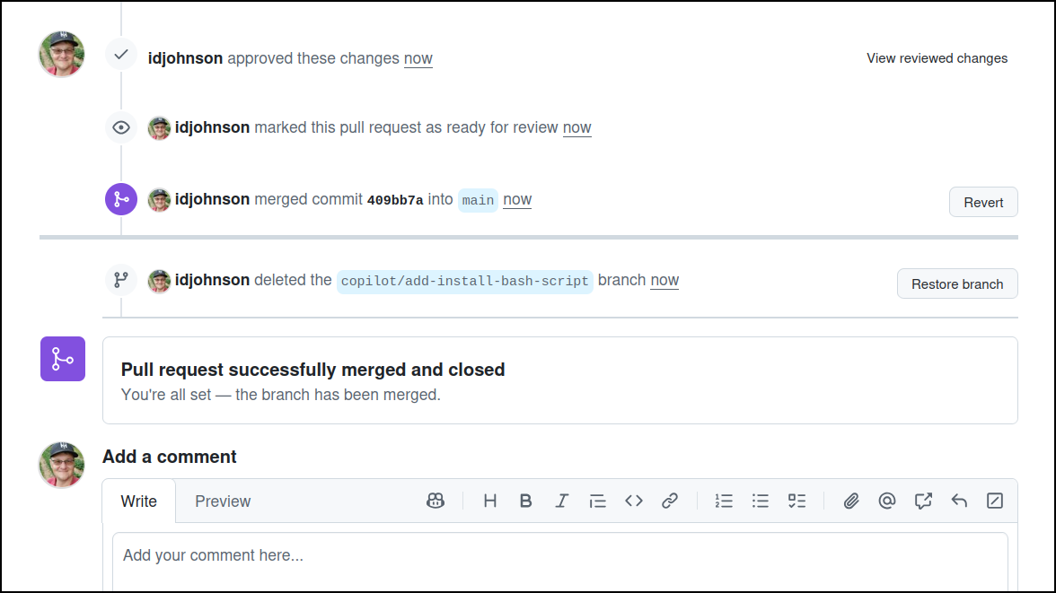Insert a numbered list
The image size is (1056, 593).
[x=724, y=501]
